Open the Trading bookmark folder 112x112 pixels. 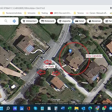[x=43, y=13]
